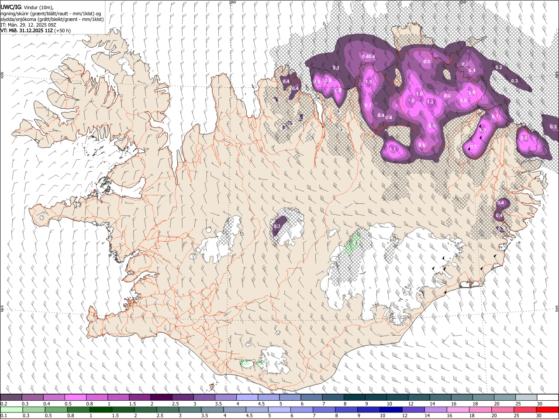
Task: Pick the darkest green 1–1.5 rain swatch
Action: tap(100, 409)
